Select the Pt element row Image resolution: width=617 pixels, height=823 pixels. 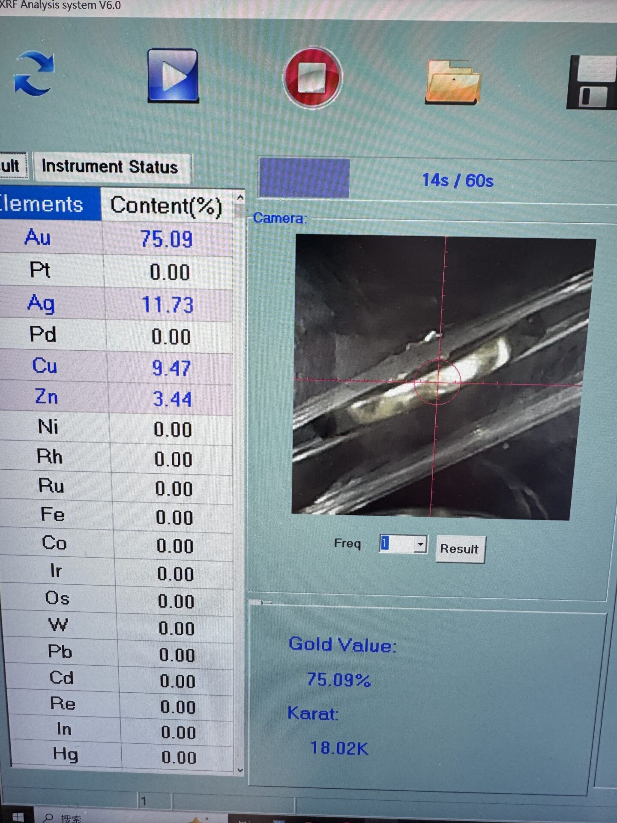pyautogui.click(x=116, y=271)
